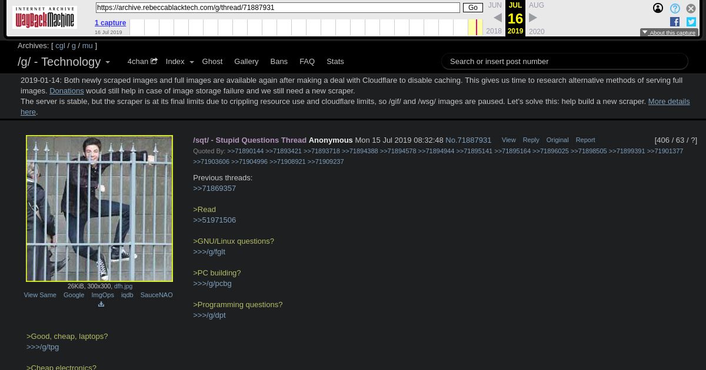
Task: Open post number No.71887931
Action: pos(468,140)
